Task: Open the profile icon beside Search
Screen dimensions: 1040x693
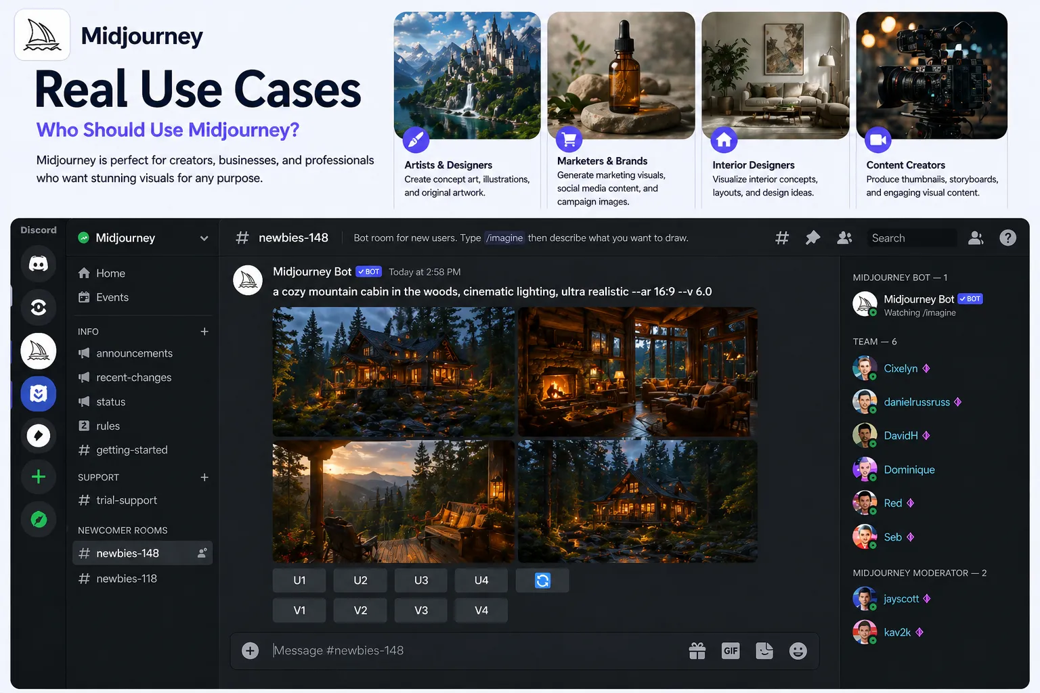Action: point(976,238)
